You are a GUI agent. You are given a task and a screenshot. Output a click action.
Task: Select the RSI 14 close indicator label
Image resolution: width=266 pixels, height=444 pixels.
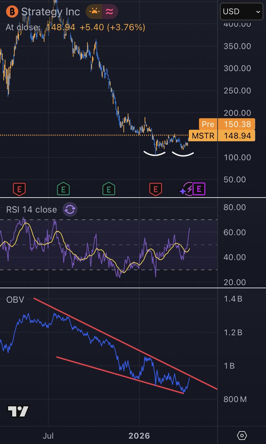[x=32, y=210]
